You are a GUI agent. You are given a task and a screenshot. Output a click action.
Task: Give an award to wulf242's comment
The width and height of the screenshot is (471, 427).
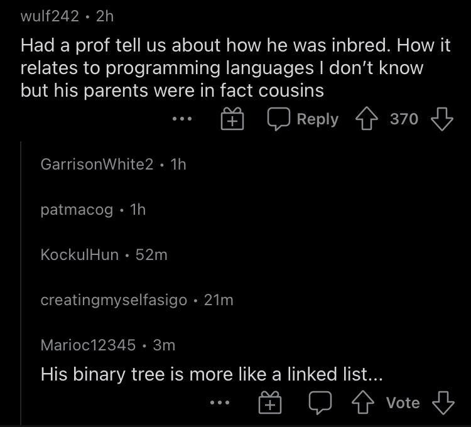tap(232, 119)
